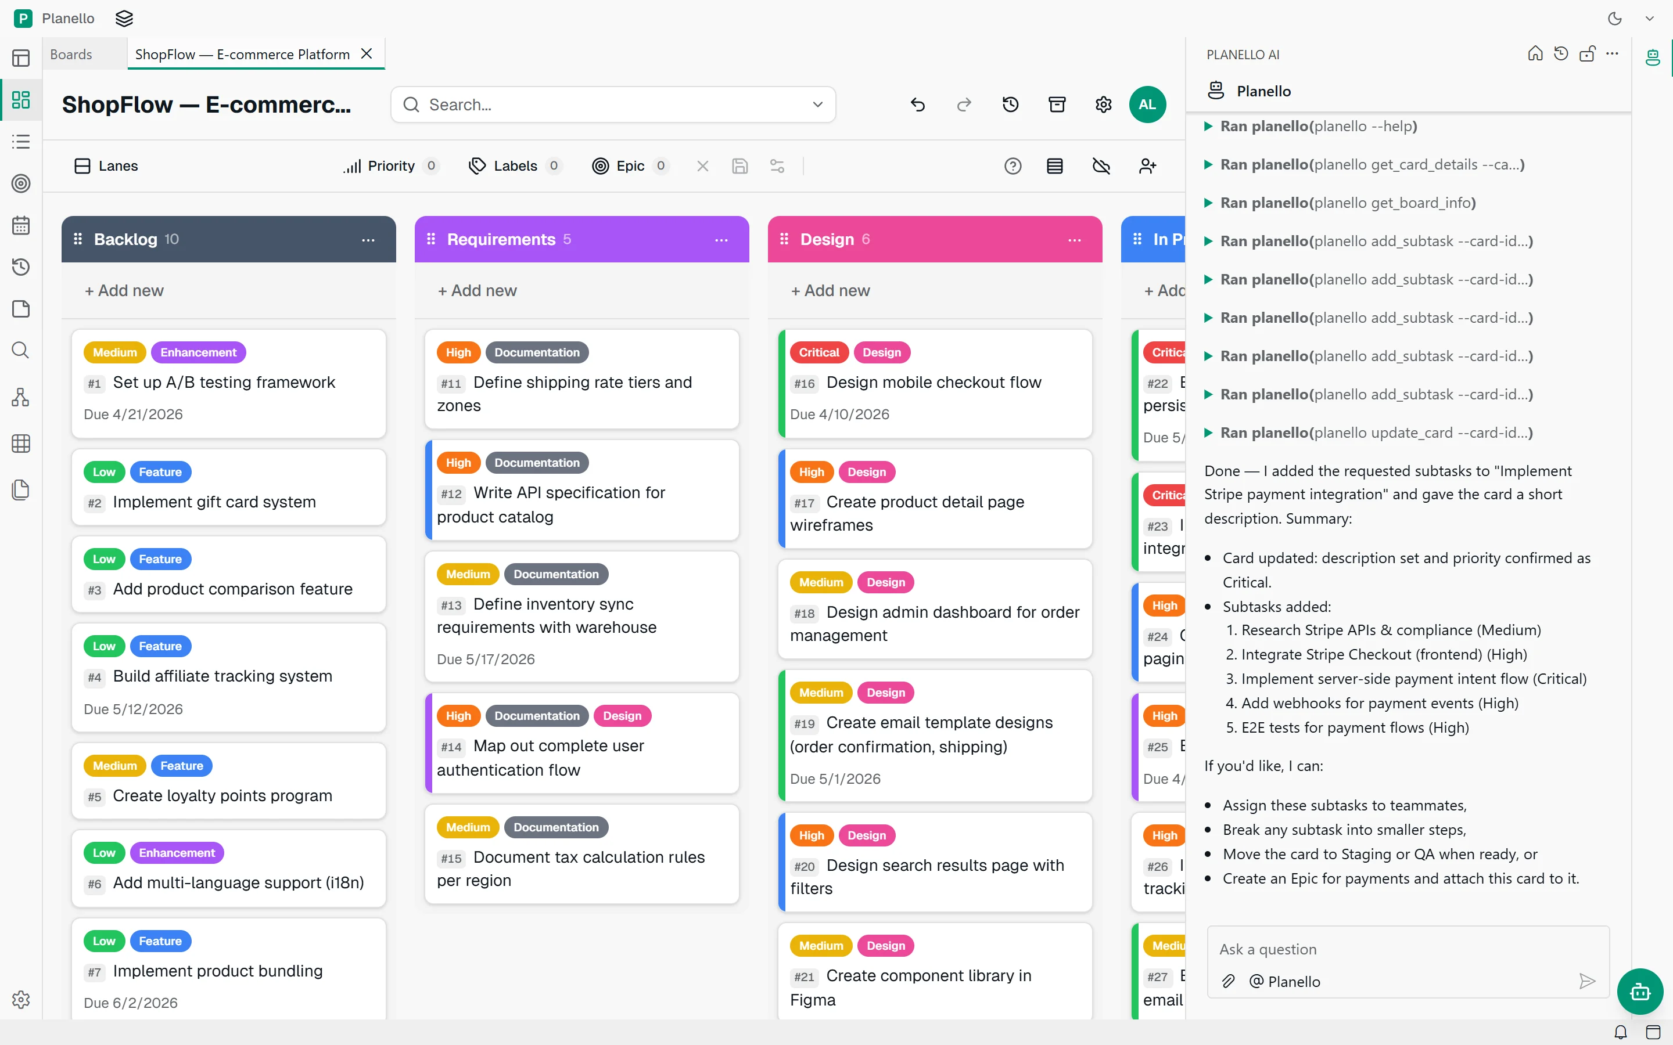
Task: Click the undo arrow in board header
Action: pyautogui.click(x=917, y=105)
